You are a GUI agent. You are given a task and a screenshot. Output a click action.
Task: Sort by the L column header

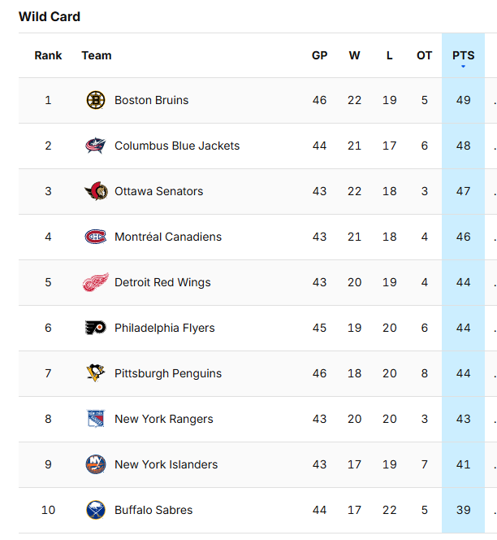coord(389,55)
